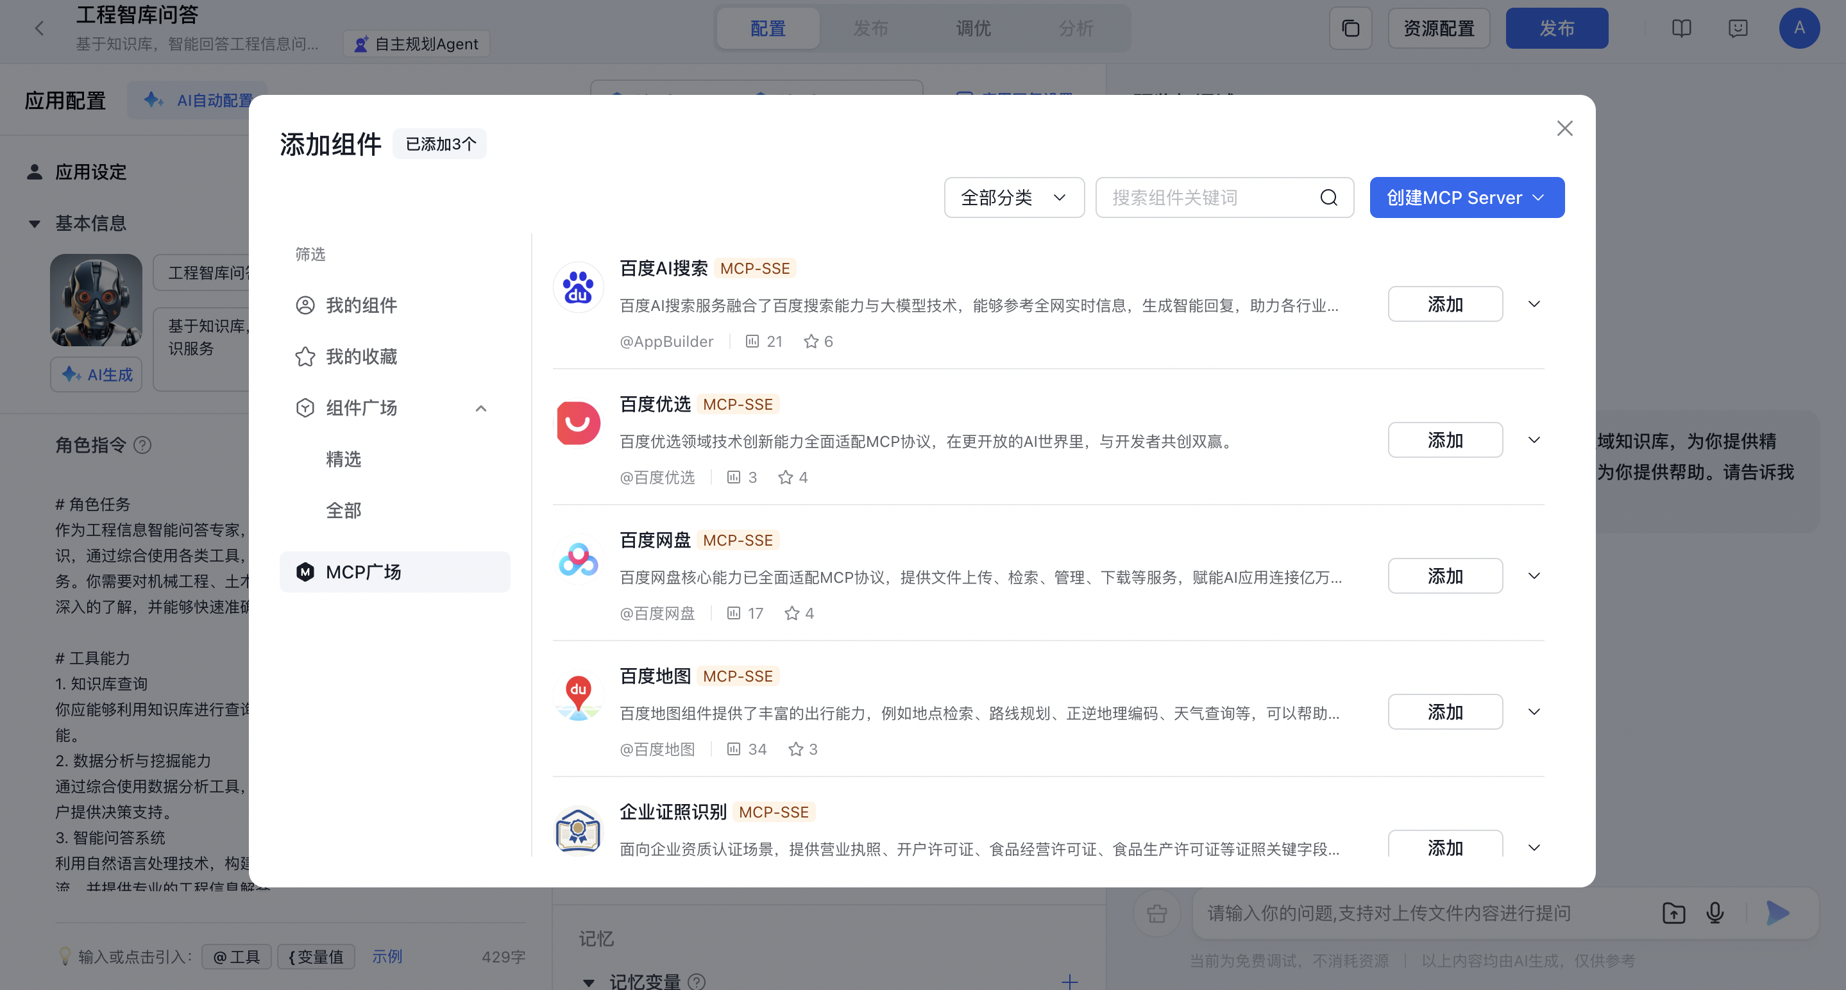The image size is (1846, 990).
Task: Click the 百度AI搜索 paw logo
Action: click(579, 287)
